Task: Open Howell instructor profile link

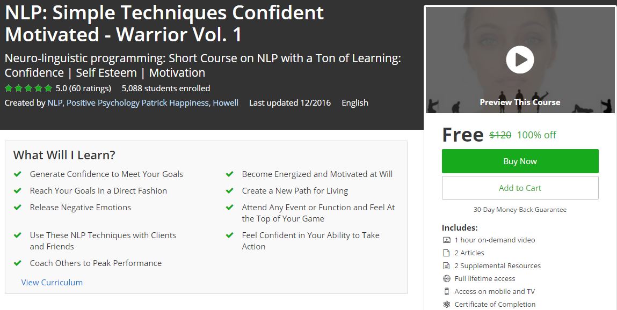Action: pos(226,103)
